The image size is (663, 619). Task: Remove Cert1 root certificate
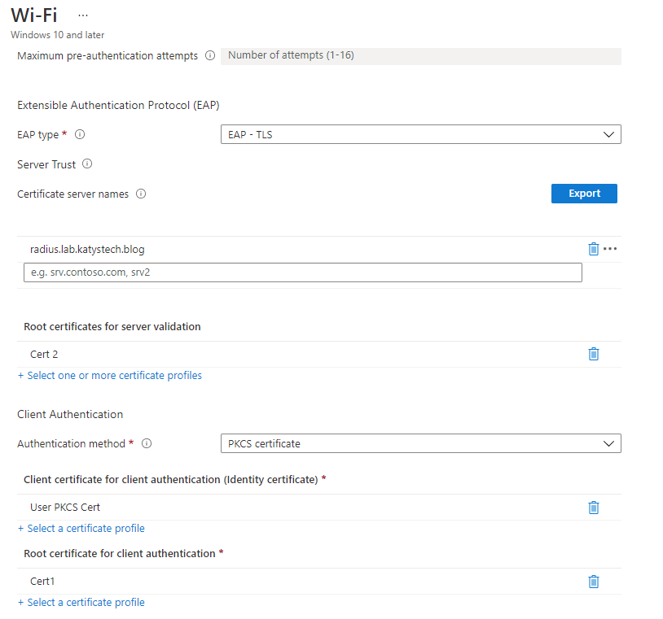coord(593,582)
